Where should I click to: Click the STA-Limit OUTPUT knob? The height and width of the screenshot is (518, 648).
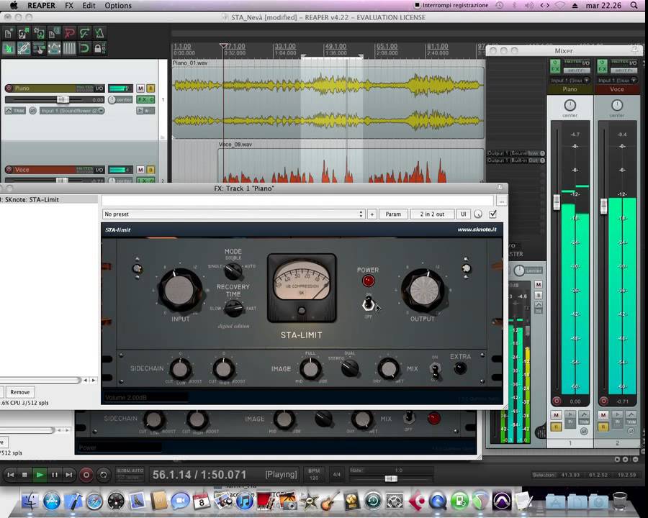423,291
